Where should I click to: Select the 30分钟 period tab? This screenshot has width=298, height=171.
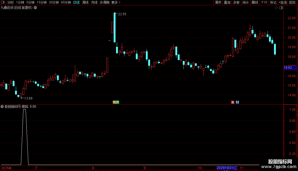tap(54, 2)
